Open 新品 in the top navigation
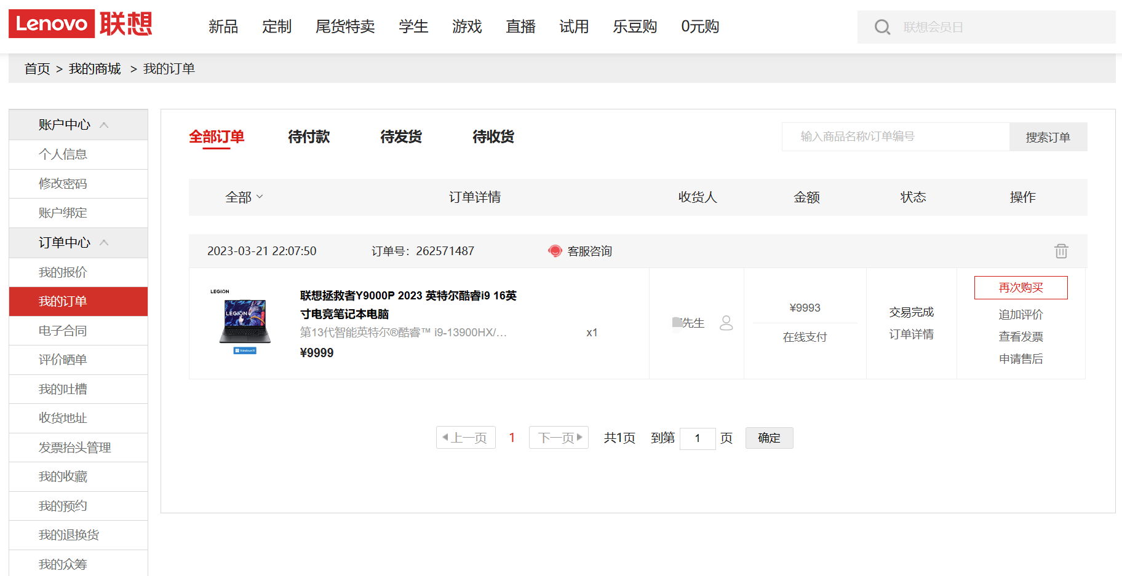This screenshot has width=1122, height=576. point(223,26)
